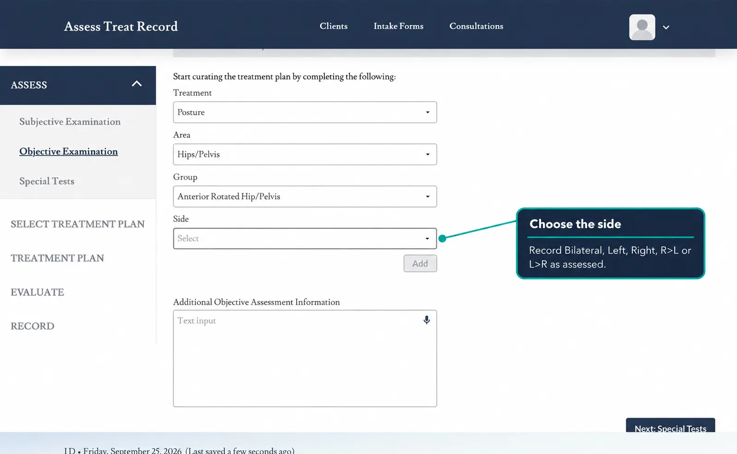737x454 pixels.
Task: Open the RECORD section
Action: (x=32, y=326)
